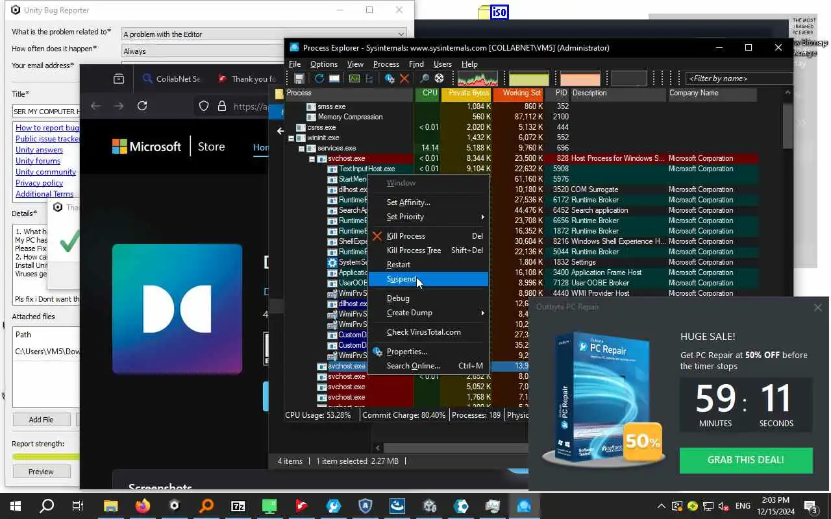Select Restart in the context menu
The height and width of the screenshot is (519, 831).
[429, 265]
